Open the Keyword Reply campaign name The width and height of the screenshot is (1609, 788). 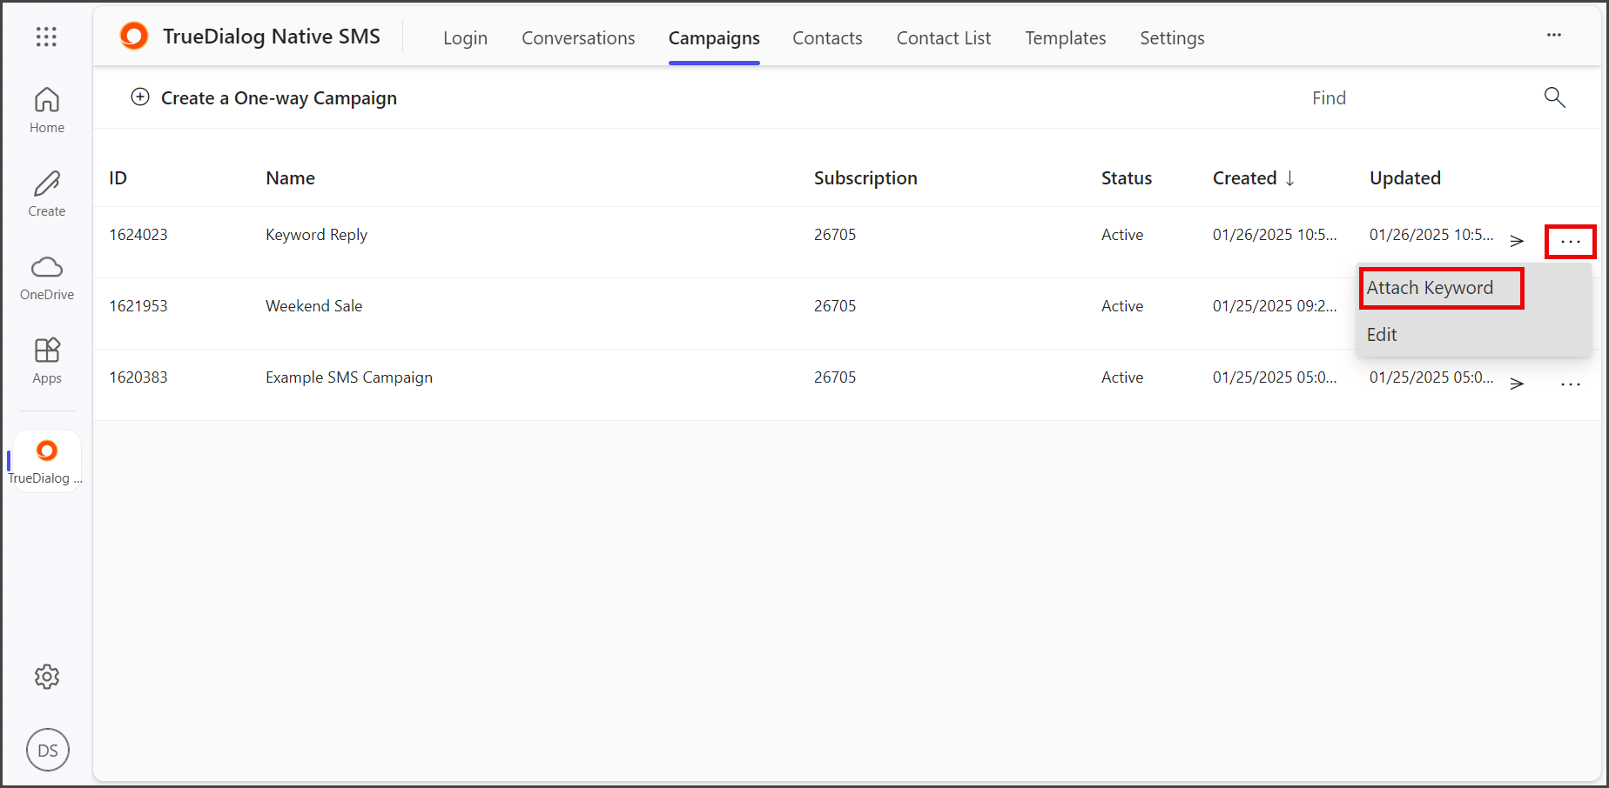(317, 235)
